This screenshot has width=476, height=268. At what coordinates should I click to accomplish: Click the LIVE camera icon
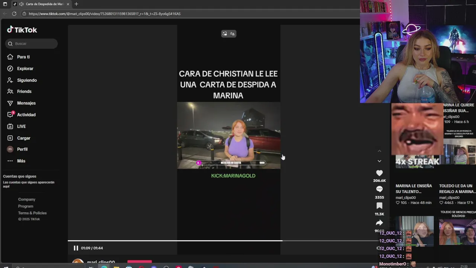pos(10,127)
